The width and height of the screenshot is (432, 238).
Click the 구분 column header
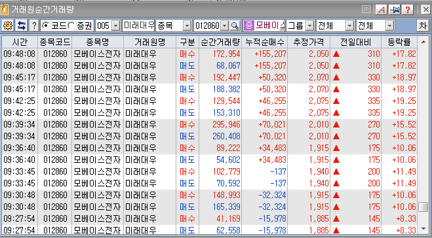tap(187, 42)
